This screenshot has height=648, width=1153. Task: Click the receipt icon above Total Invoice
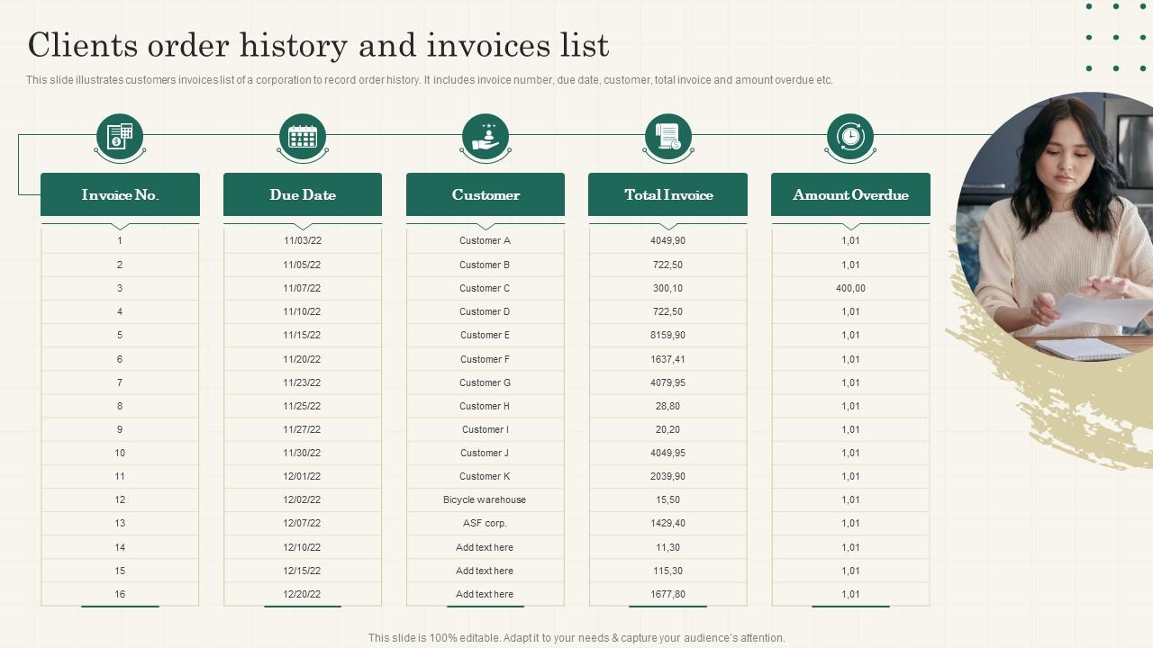point(667,137)
